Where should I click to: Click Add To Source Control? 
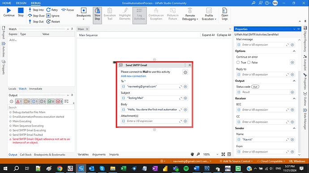(x=236, y=161)
